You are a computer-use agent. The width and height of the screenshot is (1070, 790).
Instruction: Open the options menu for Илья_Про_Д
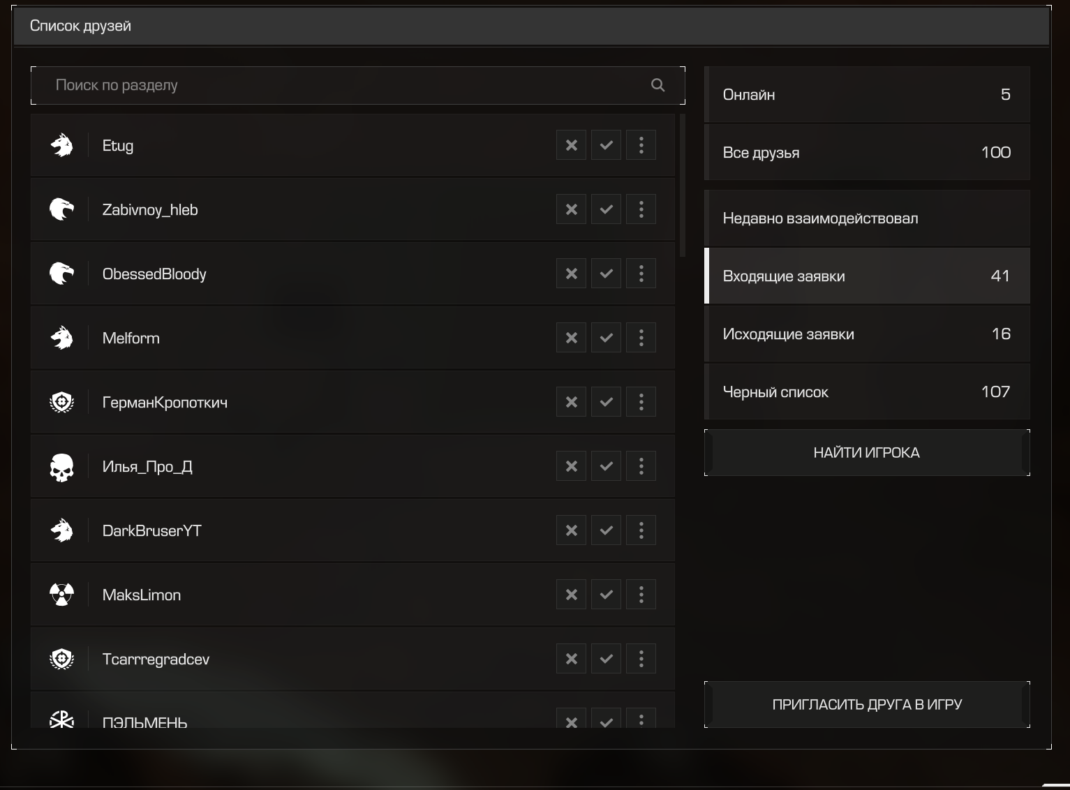coord(641,466)
